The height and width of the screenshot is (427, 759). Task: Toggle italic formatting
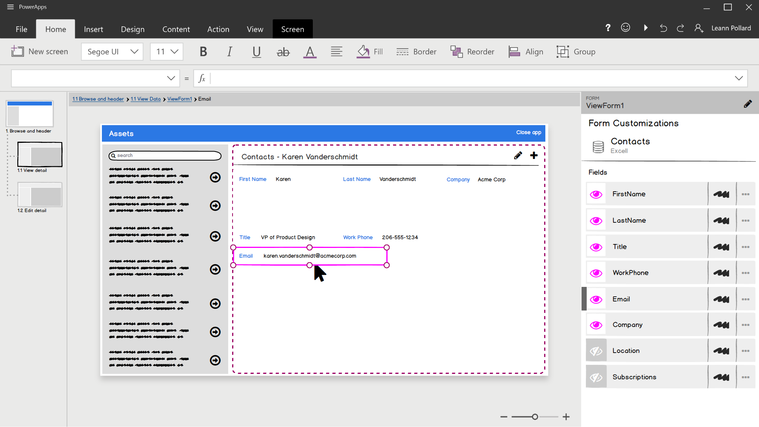(229, 52)
